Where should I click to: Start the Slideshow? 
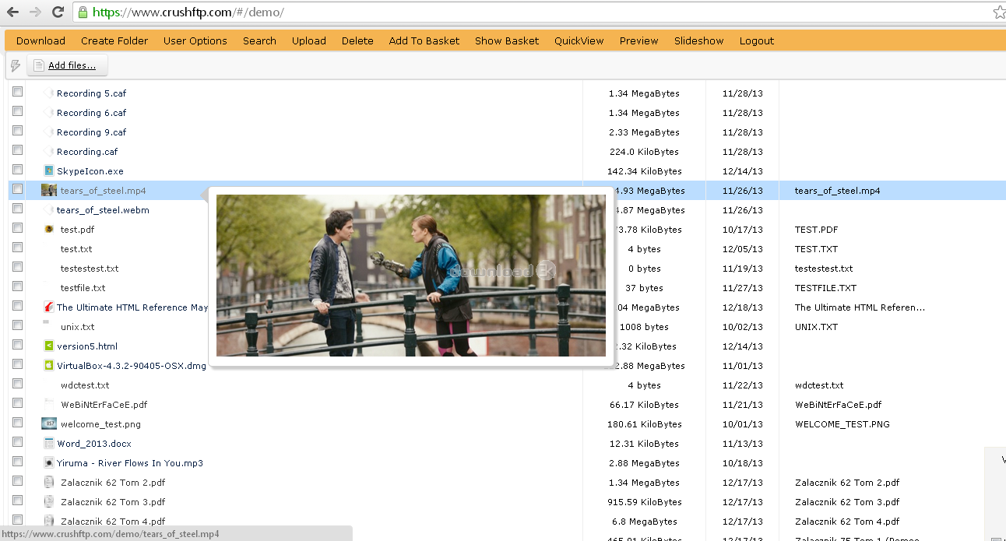tap(699, 41)
